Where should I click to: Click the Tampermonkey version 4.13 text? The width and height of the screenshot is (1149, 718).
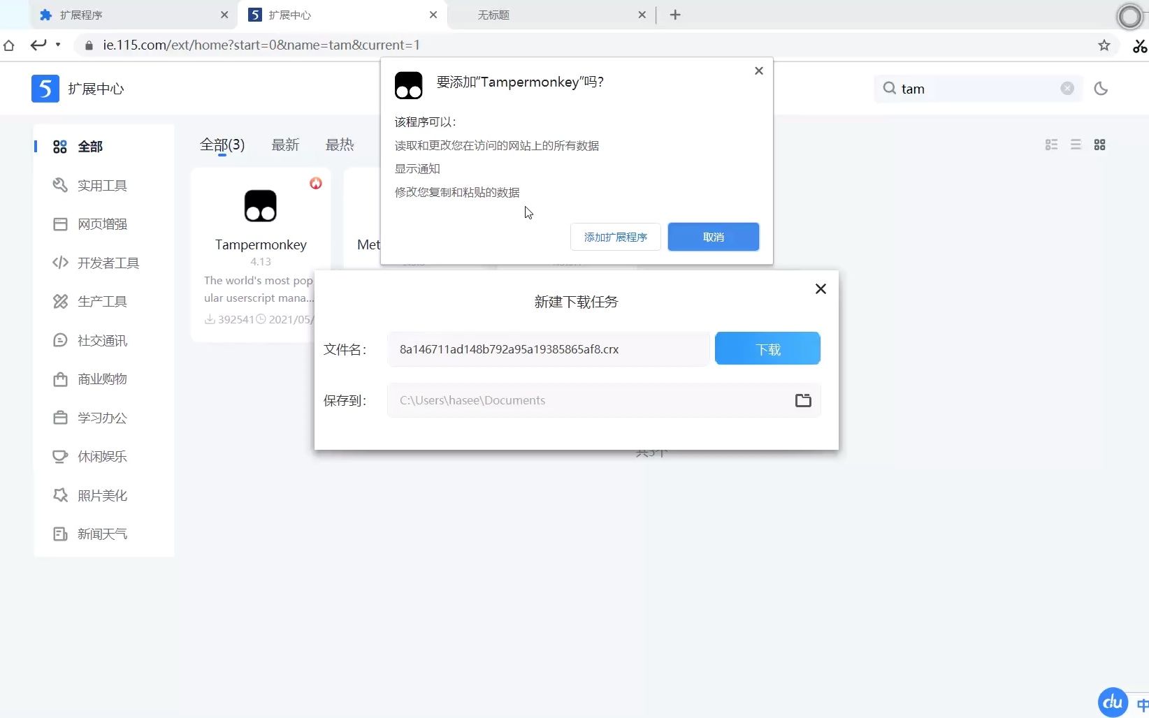pyautogui.click(x=261, y=261)
